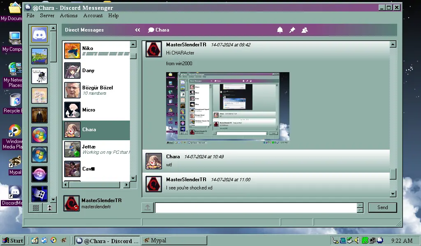This screenshot has width=421, height=246.
Task: Select the purple orb server icon
Action: (39, 174)
